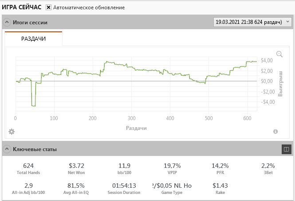This screenshot has height=201, width=295.
Task: Open the session date dropdown
Action: pyautogui.click(x=252, y=22)
